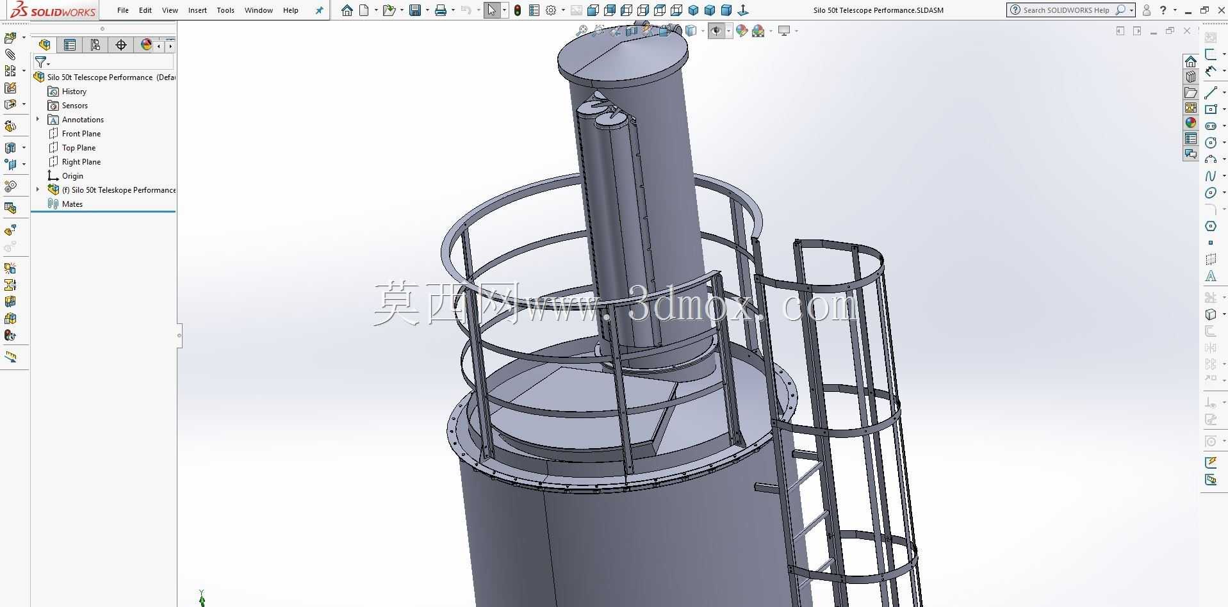Click Zoom to Fit magnifier icon
Viewport: 1228px width, 607px height.
[582, 31]
